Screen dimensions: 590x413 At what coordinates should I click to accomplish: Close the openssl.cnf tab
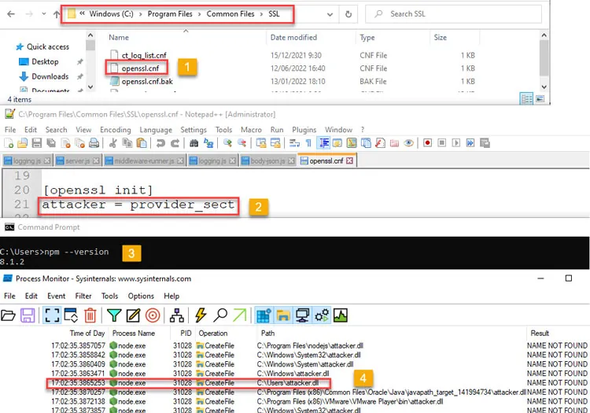point(349,160)
